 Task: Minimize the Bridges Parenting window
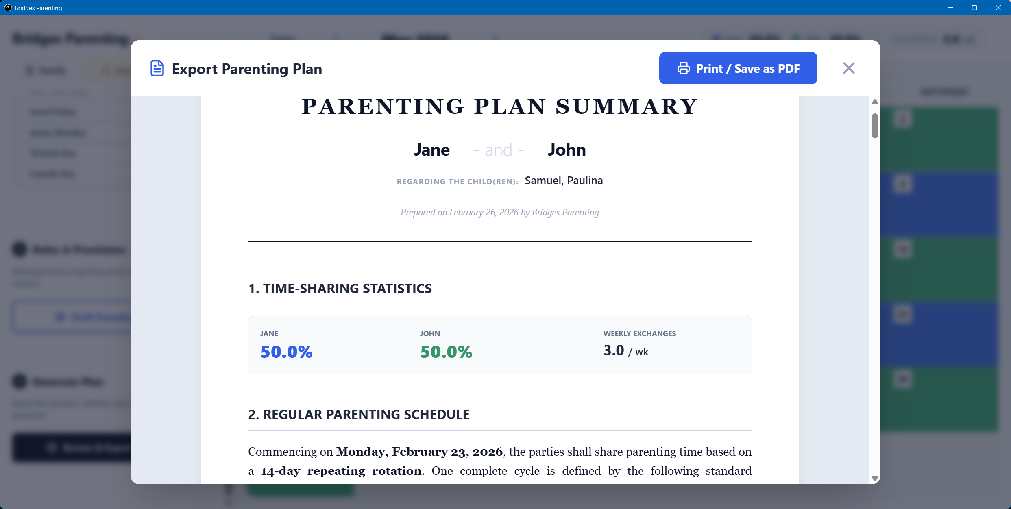(x=951, y=8)
